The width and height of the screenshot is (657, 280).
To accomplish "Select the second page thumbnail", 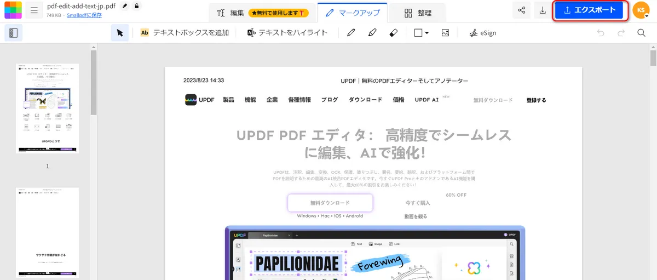I will 48,232.
